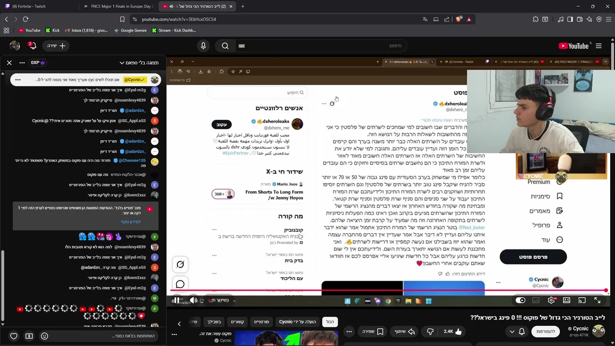
Task: Cast video with Play on TV icon
Action: click(x=582, y=300)
